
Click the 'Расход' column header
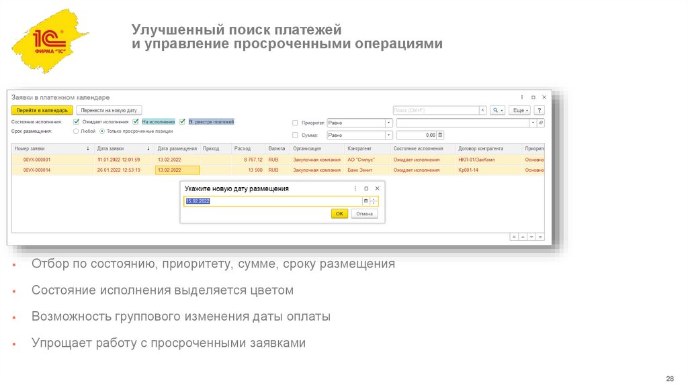pyautogui.click(x=249, y=149)
